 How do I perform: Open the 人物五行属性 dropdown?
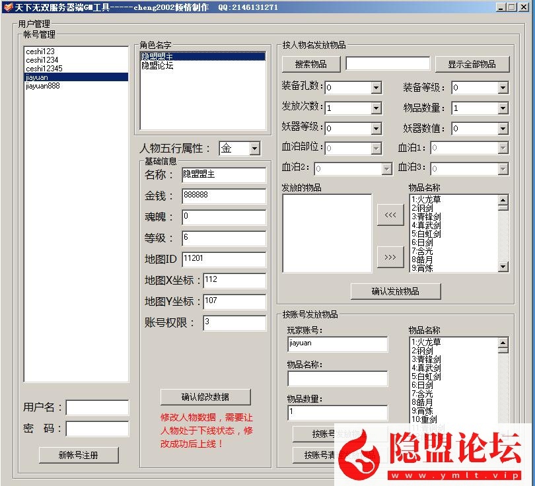tap(255, 149)
